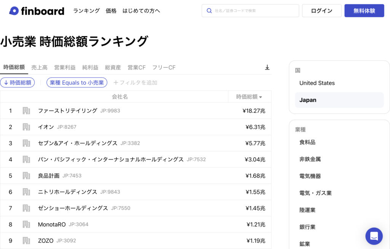
Task: Select 食料品 in the industry list
Action: coord(307,142)
